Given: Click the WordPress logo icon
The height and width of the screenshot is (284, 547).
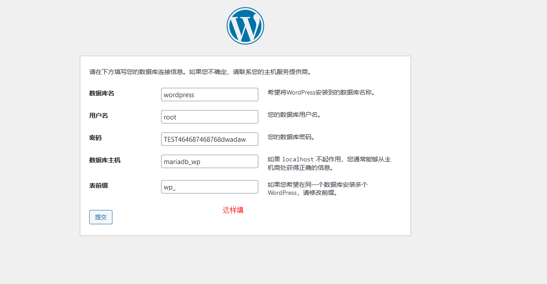Looking at the screenshot, I should [245, 25].
